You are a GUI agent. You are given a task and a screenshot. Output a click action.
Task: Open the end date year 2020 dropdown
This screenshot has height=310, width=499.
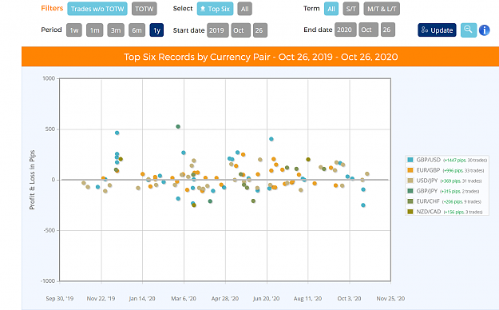345,30
